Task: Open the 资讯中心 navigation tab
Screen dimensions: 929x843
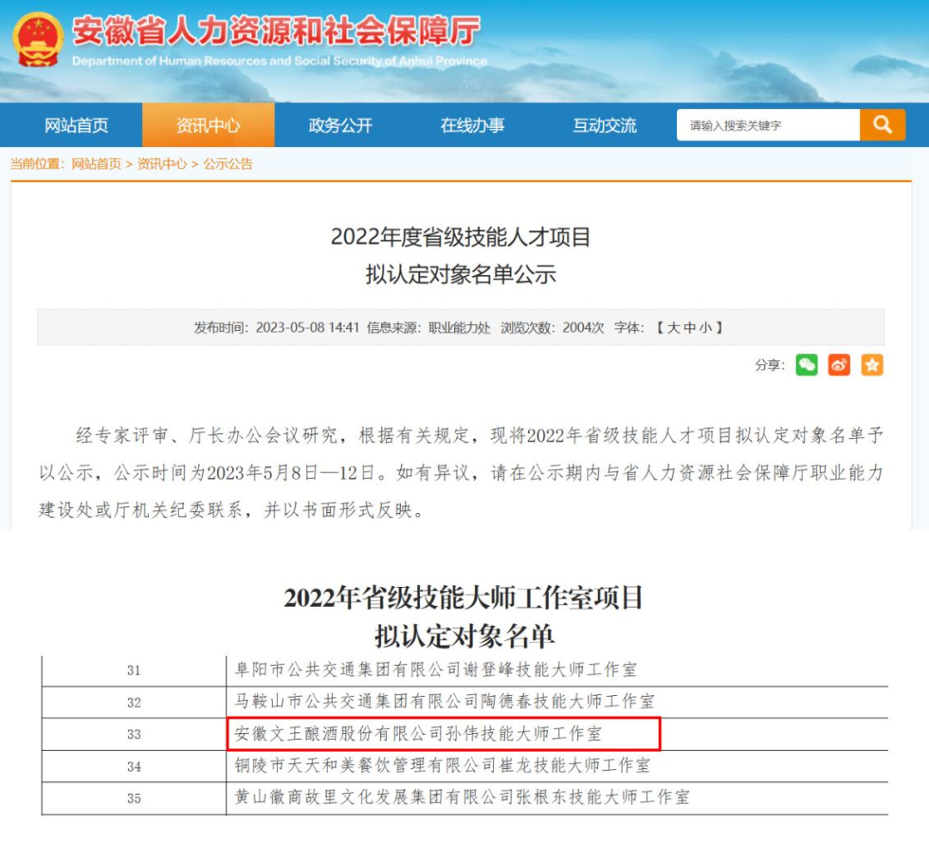Action: click(x=208, y=125)
